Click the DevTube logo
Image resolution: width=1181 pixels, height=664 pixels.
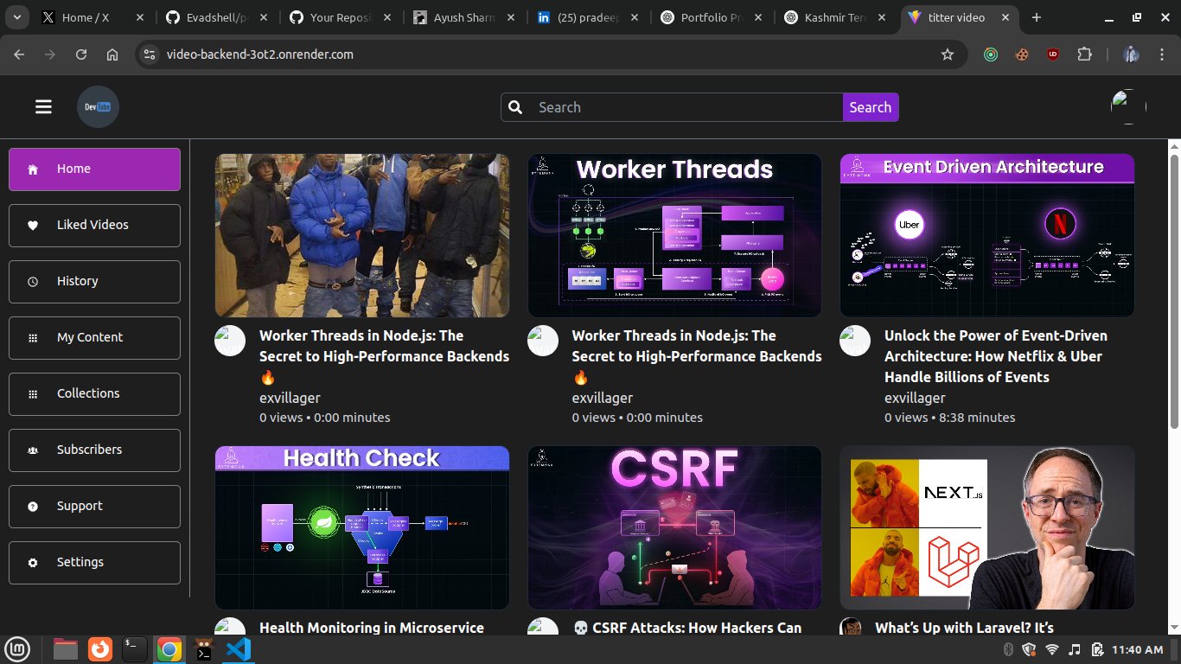point(98,107)
